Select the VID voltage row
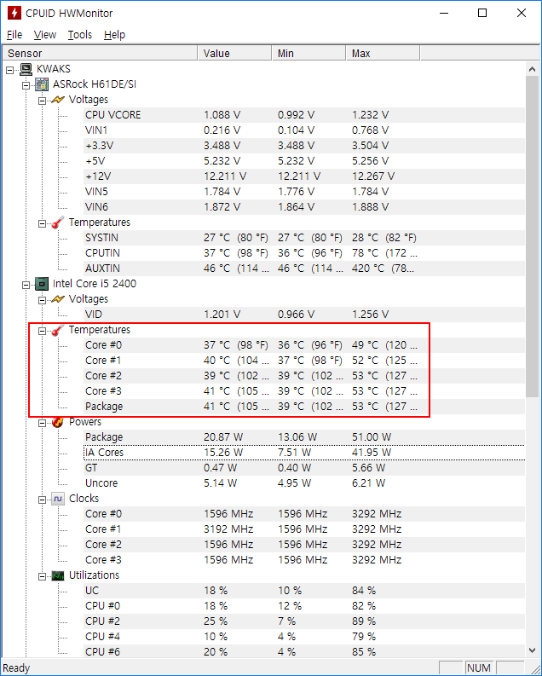The width and height of the screenshot is (542, 676). click(304, 315)
